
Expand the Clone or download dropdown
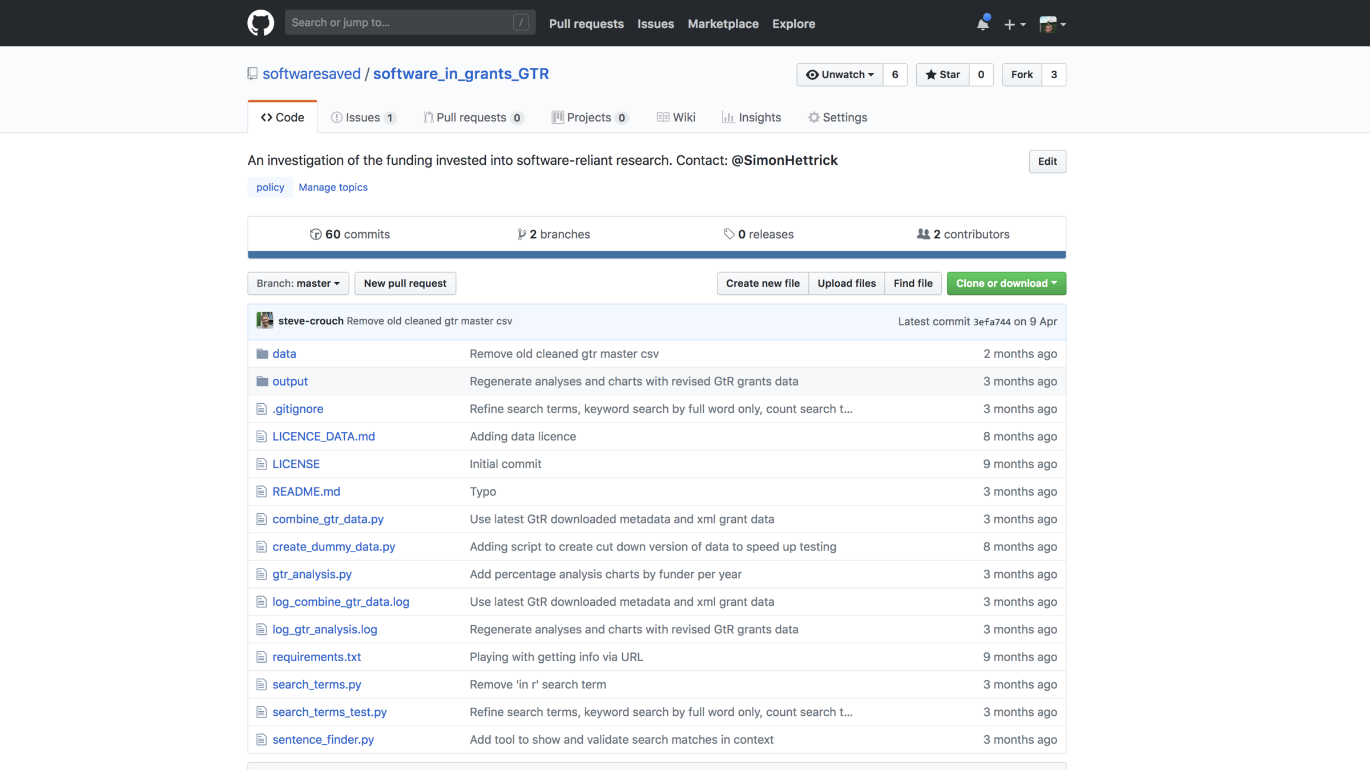[1006, 283]
